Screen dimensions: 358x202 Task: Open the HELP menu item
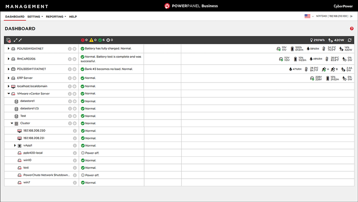click(73, 17)
